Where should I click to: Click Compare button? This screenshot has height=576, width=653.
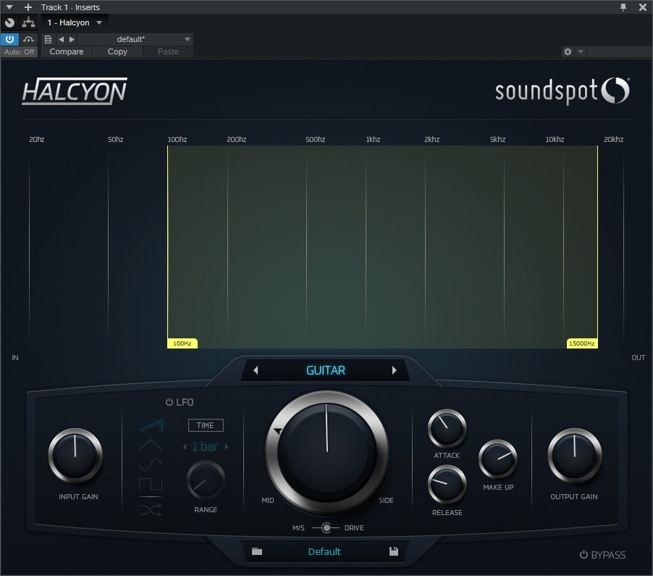tap(67, 51)
